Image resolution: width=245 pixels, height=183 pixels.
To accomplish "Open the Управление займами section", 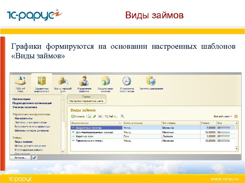I will (x=84, y=84).
